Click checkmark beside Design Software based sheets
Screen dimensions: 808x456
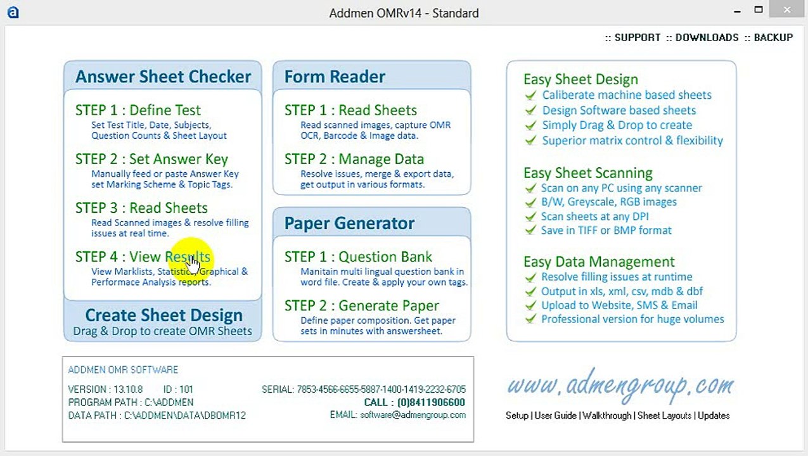pos(530,110)
